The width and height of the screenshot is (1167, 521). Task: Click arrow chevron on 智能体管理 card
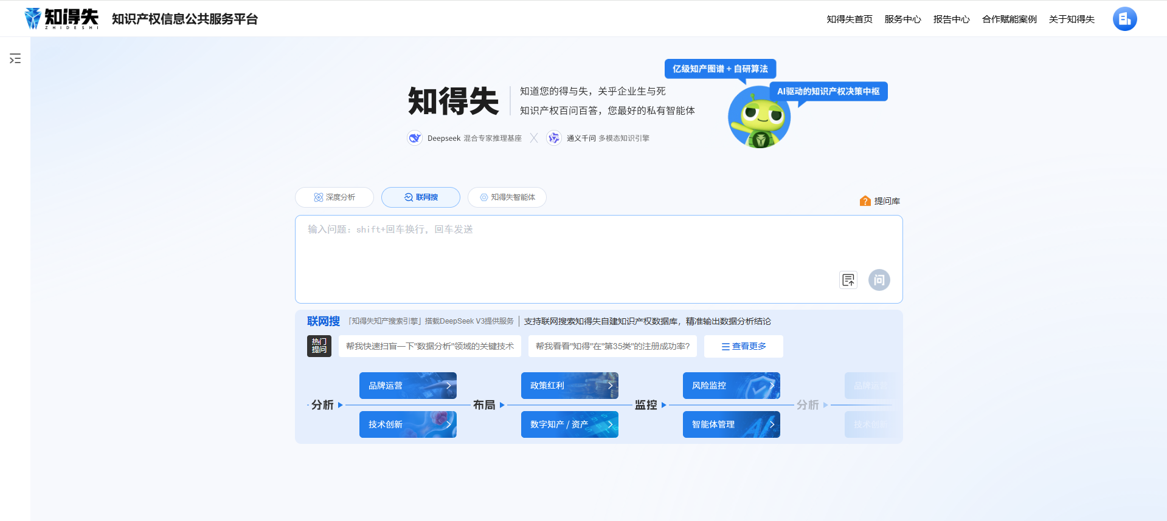click(x=772, y=424)
